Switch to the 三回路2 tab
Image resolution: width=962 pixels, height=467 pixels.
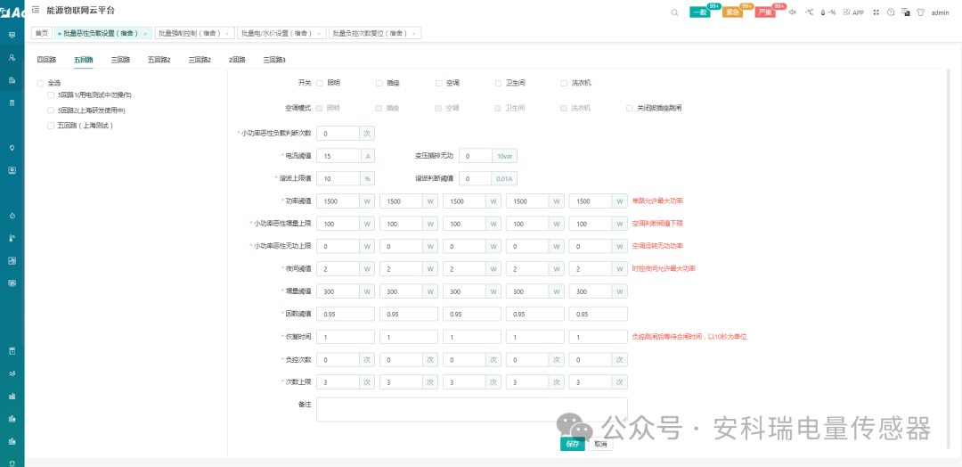(200, 60)
